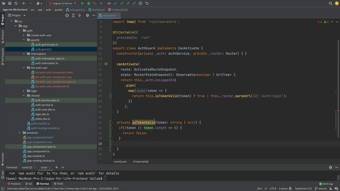Click the UTF-8 encoding status widget
The image size is (340, 191).
[273, 189]
